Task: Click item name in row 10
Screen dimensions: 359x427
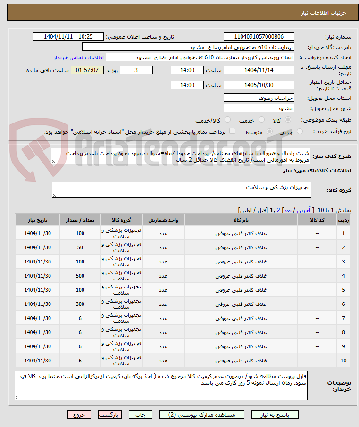Action: [x=241, y=361]
